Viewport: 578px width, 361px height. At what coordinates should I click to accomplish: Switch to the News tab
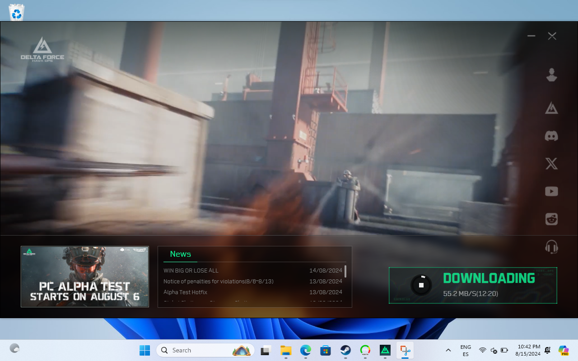pyautogui.click(x=180, y=254)
